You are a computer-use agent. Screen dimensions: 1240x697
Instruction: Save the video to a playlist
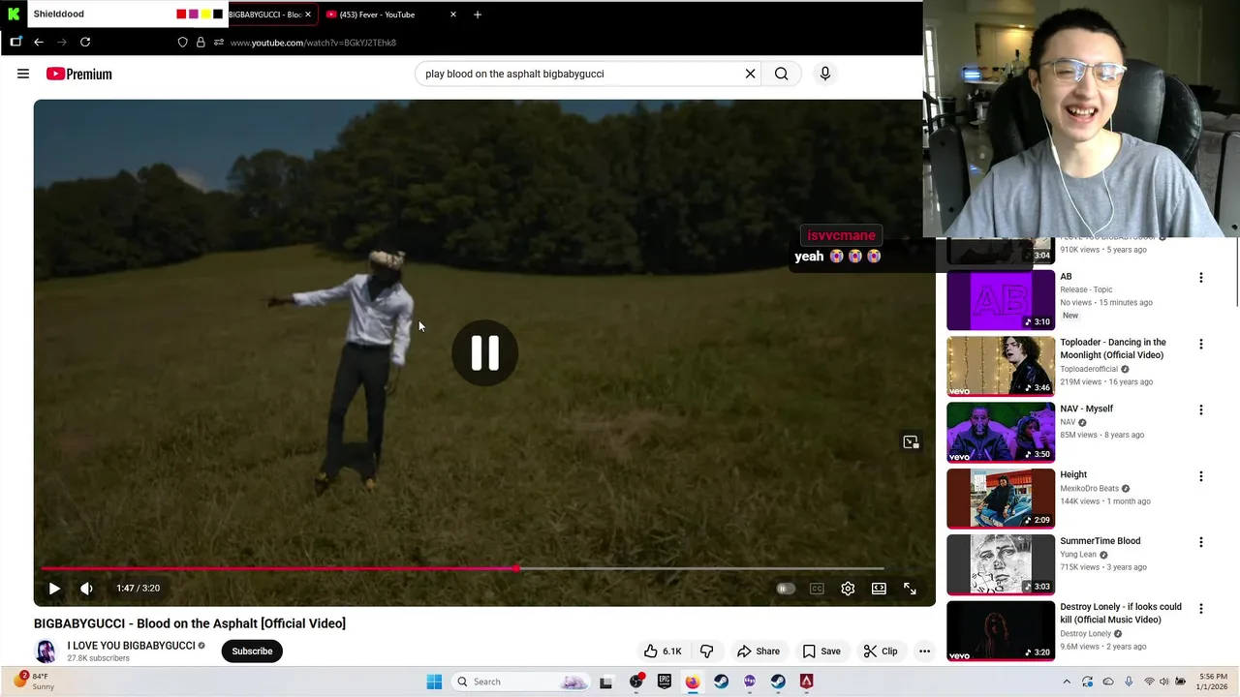click(821, 652)
